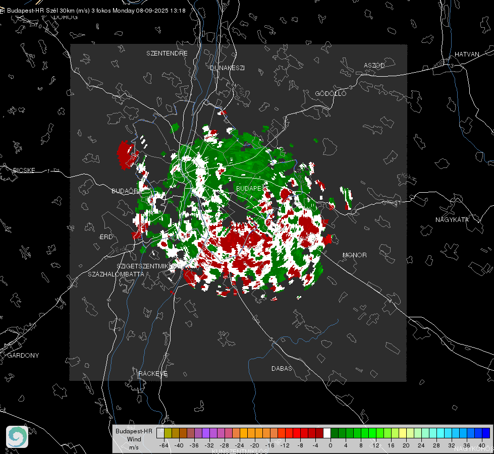Image resolution: width=494 pixels, height=454 pixels.
Task: Click the SZENTENDRE town label
Action: point(167,53)
